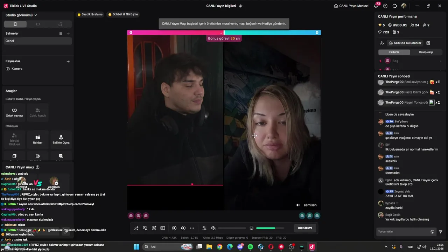Start recording with the record button

click(174, 228)
